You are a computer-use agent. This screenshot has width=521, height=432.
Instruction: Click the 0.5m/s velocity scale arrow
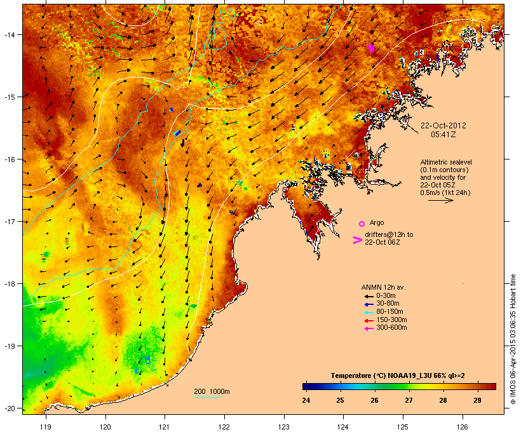[440, 200]
